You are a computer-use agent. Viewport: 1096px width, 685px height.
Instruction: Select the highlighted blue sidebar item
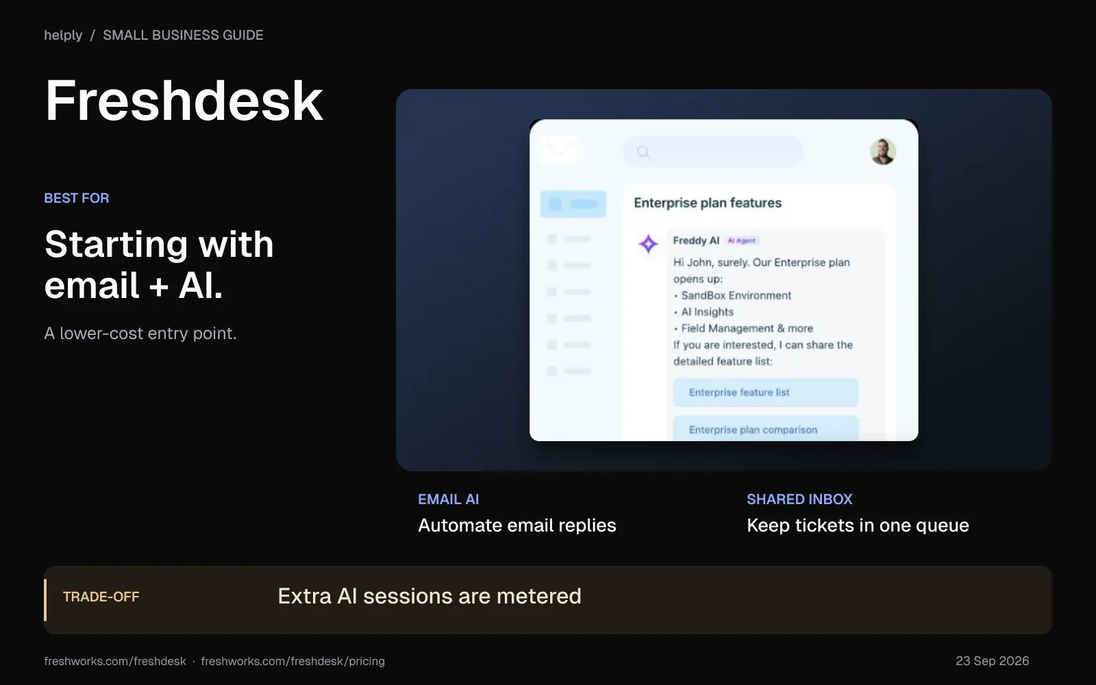tap(573, 203)
